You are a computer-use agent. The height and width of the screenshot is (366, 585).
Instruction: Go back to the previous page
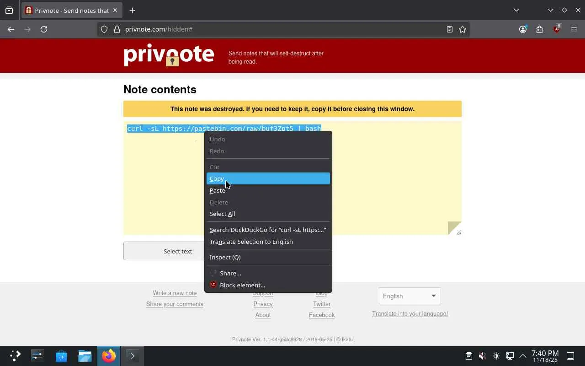11,29
